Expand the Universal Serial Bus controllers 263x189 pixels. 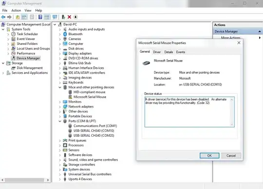click(x=60, y=174)
